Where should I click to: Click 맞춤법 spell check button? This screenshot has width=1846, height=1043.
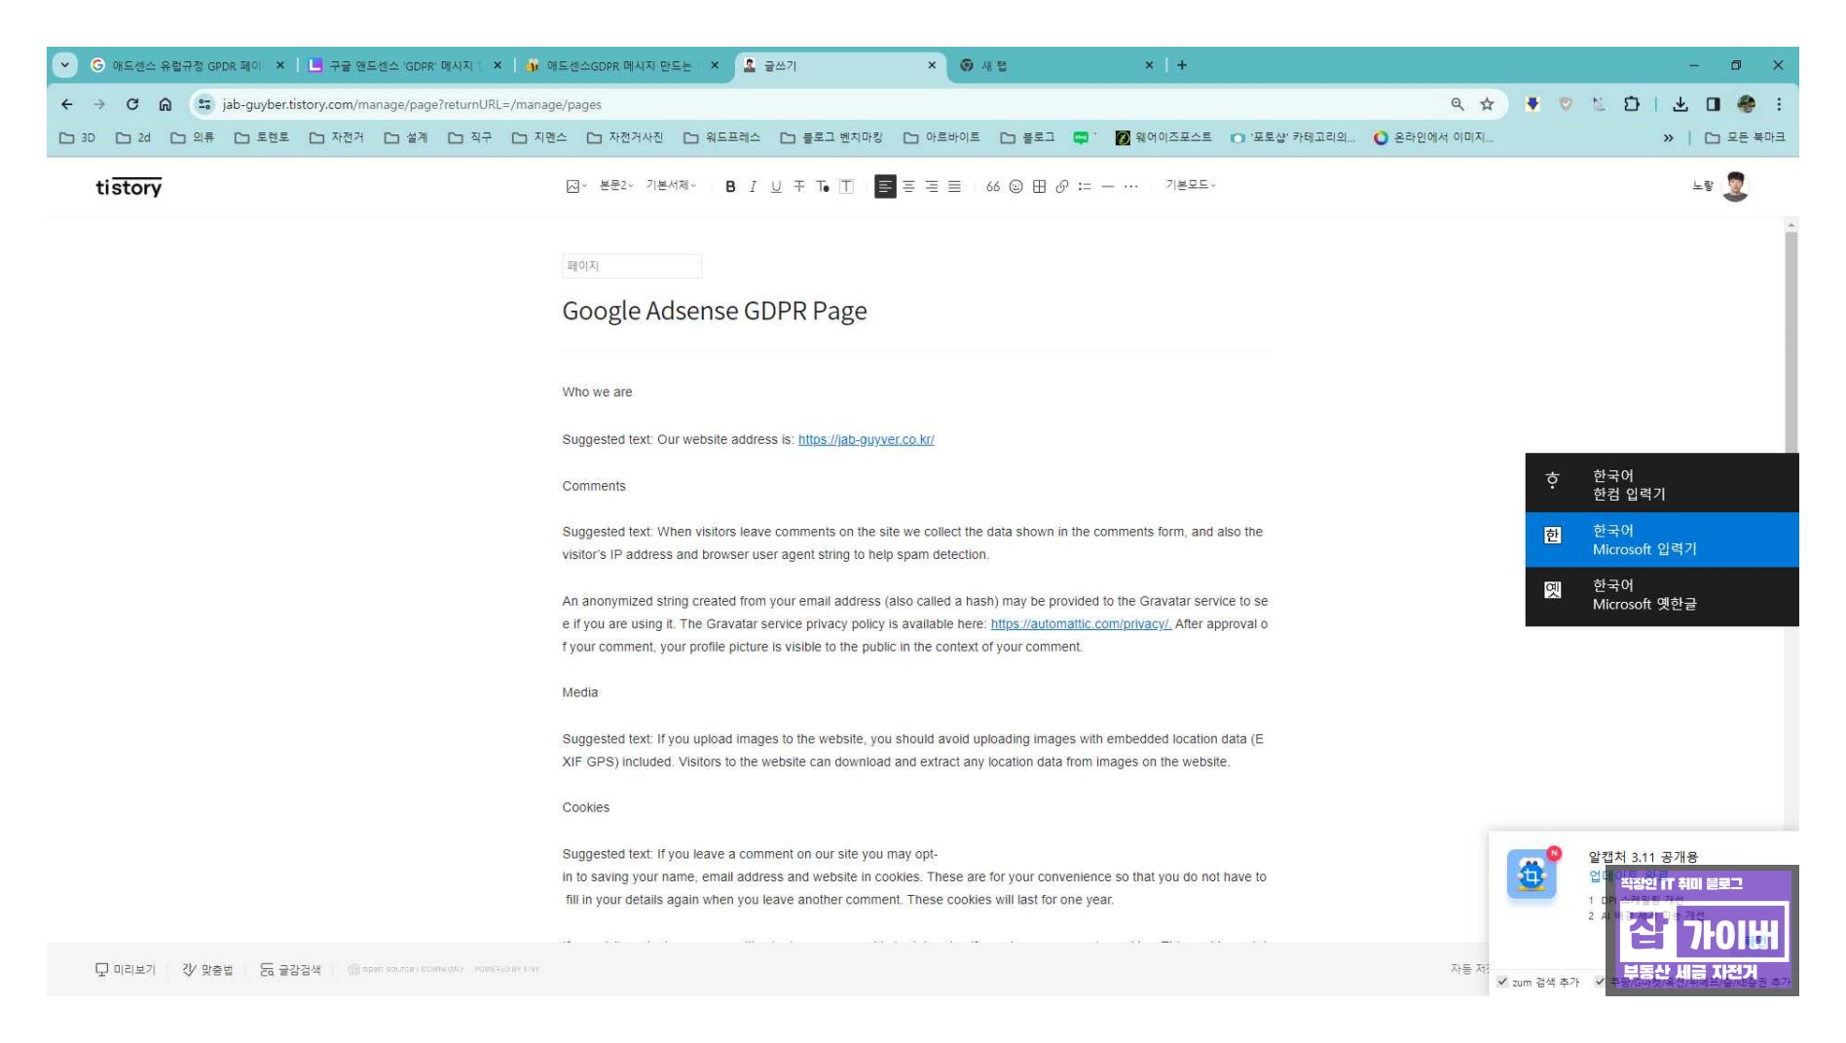coord(207,969)
